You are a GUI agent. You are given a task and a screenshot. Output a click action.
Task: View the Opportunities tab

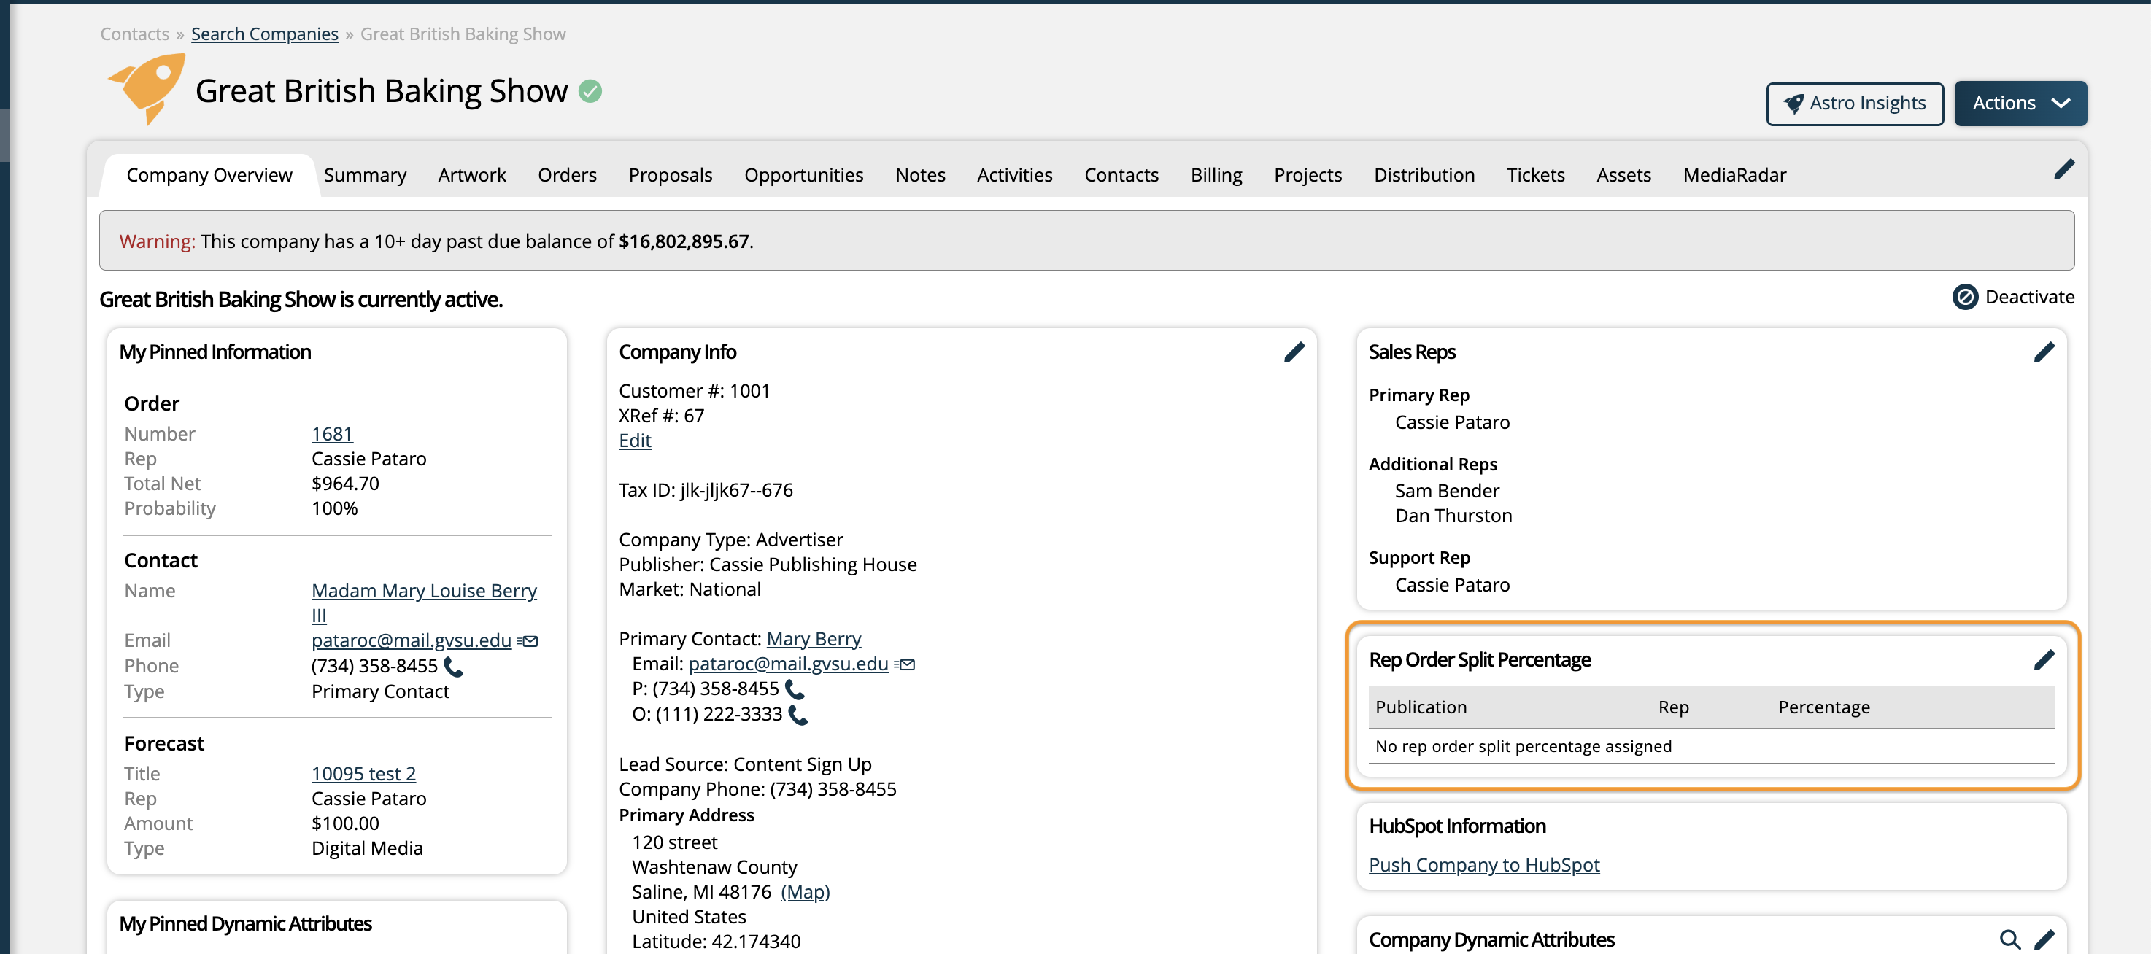[803, 175]
